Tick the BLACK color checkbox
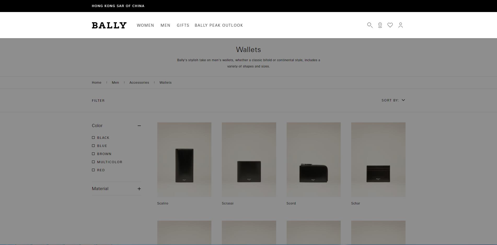 click(93, 138)
